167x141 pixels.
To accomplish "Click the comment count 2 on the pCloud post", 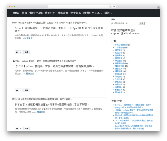I will pos(21,90).
